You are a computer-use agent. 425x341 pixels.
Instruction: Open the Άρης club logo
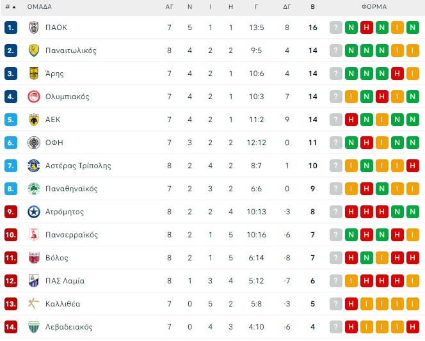click(34, 74)
